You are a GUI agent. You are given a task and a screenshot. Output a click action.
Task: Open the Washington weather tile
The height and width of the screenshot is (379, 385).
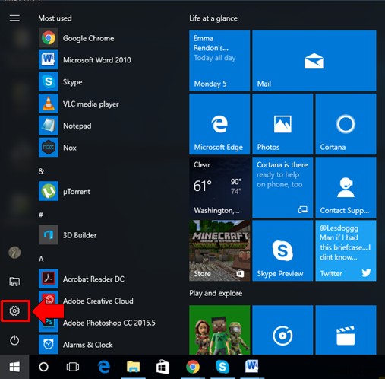click(x=219, y=187)
